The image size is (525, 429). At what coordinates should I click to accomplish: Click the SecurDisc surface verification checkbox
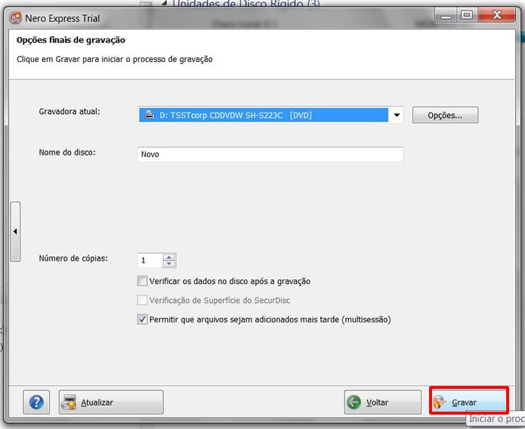click(142, 300)
